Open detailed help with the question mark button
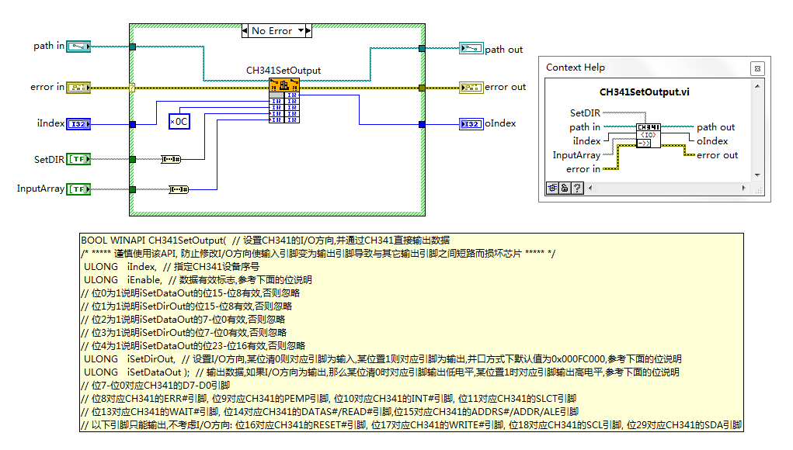Viewport: 793px width, 450px height. tap(578, 189)
